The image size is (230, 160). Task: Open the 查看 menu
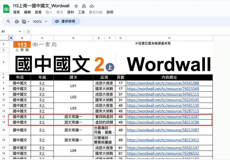pyautogui.click(x=38, y=12)
